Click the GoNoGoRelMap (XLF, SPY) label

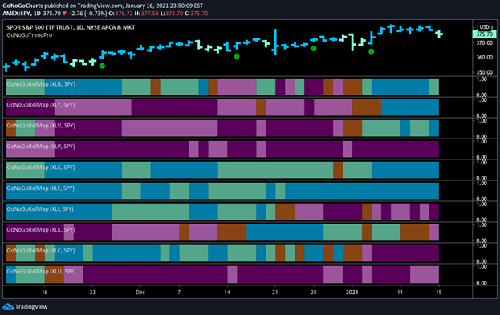pos(41,188)
